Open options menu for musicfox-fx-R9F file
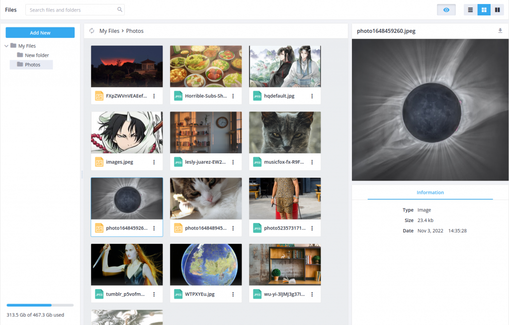509x325 pixels. coord(312,162)
